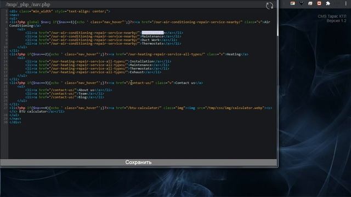Click the 'Team' text in the code

83,94
